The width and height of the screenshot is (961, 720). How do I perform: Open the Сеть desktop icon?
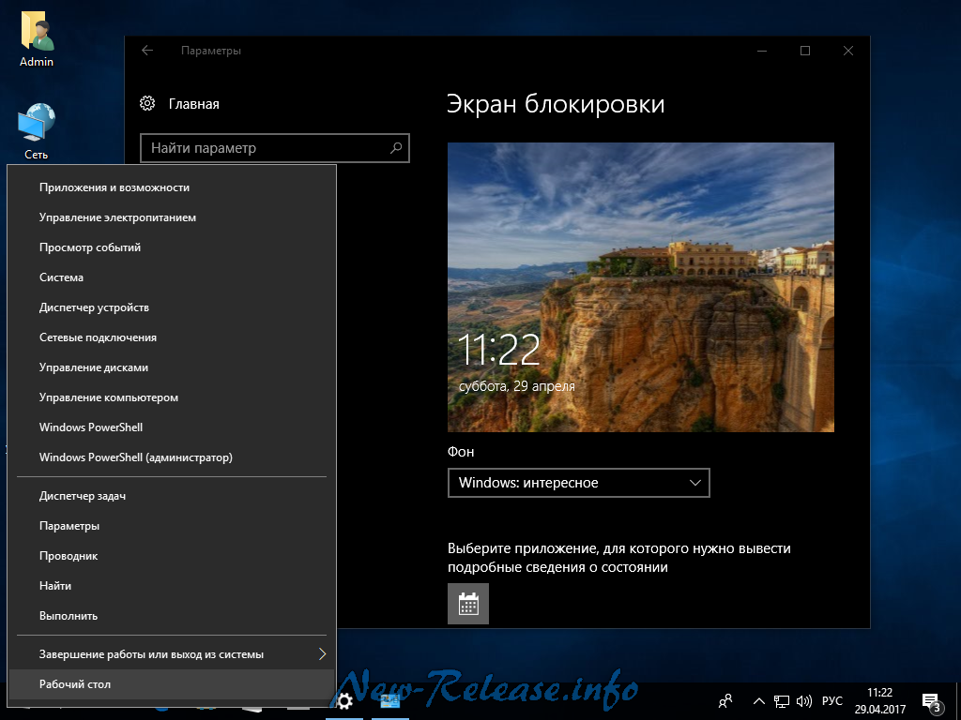pos(37,131)
